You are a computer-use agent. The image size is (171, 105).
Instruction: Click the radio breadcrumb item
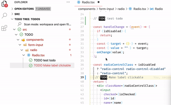coord(121,9)
